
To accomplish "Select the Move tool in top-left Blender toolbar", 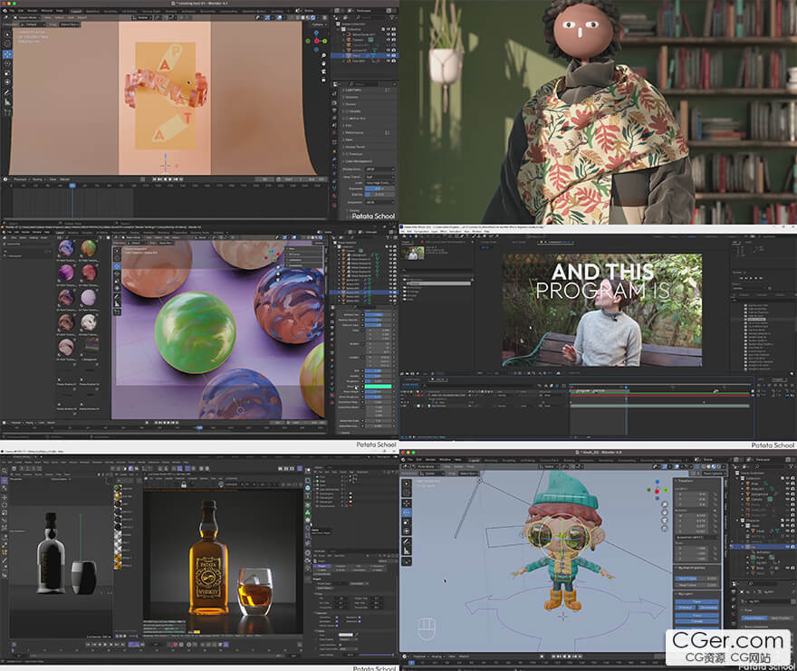I will (x=7, y=54).
